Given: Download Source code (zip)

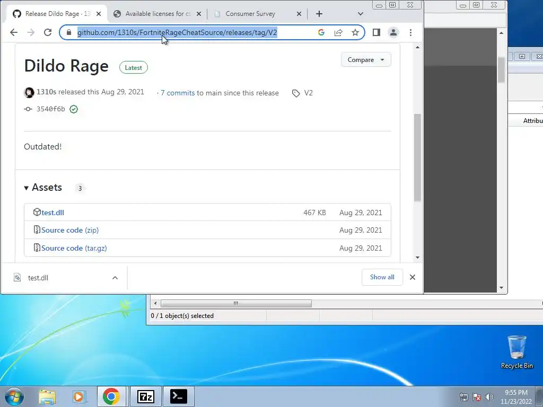Looking at the screenshot, I should (70, 230).
